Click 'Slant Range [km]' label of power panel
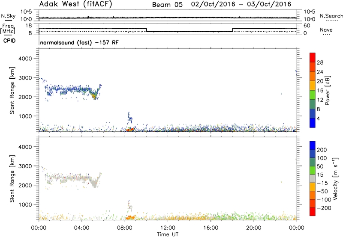Screen dimensions: 343x237 tap(12, 90)
